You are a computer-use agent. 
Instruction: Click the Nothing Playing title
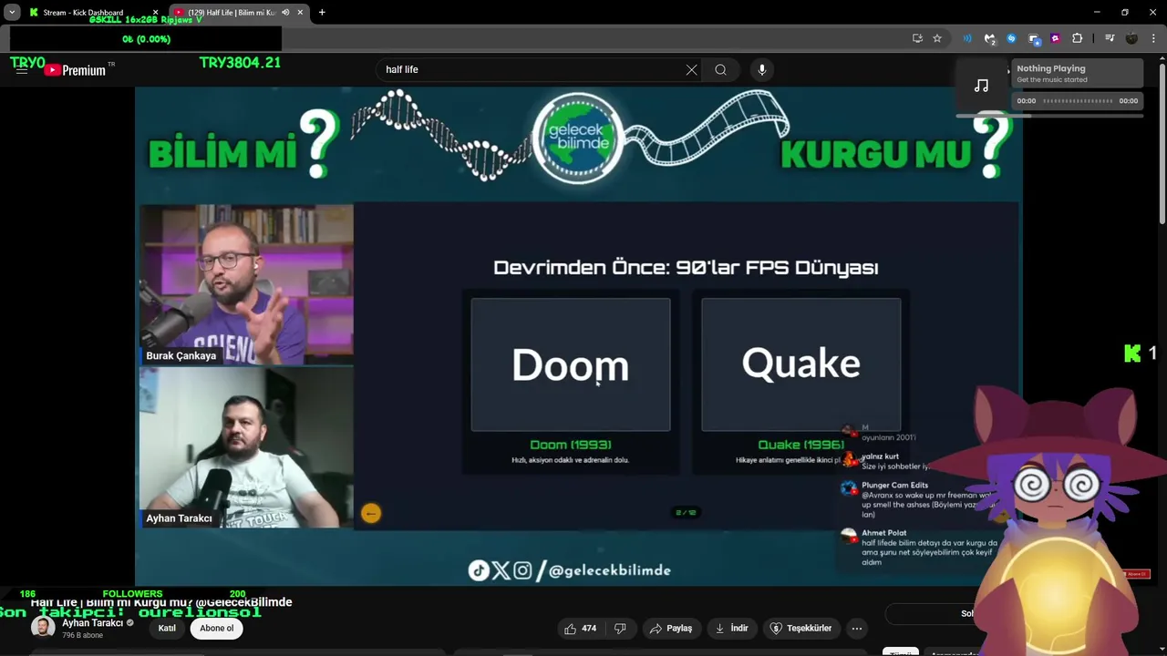click(1050, 68)
